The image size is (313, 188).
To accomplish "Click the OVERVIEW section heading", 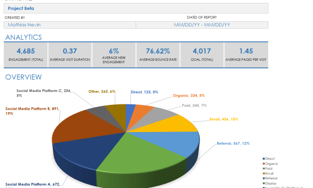I will click(x=23, y=77).
